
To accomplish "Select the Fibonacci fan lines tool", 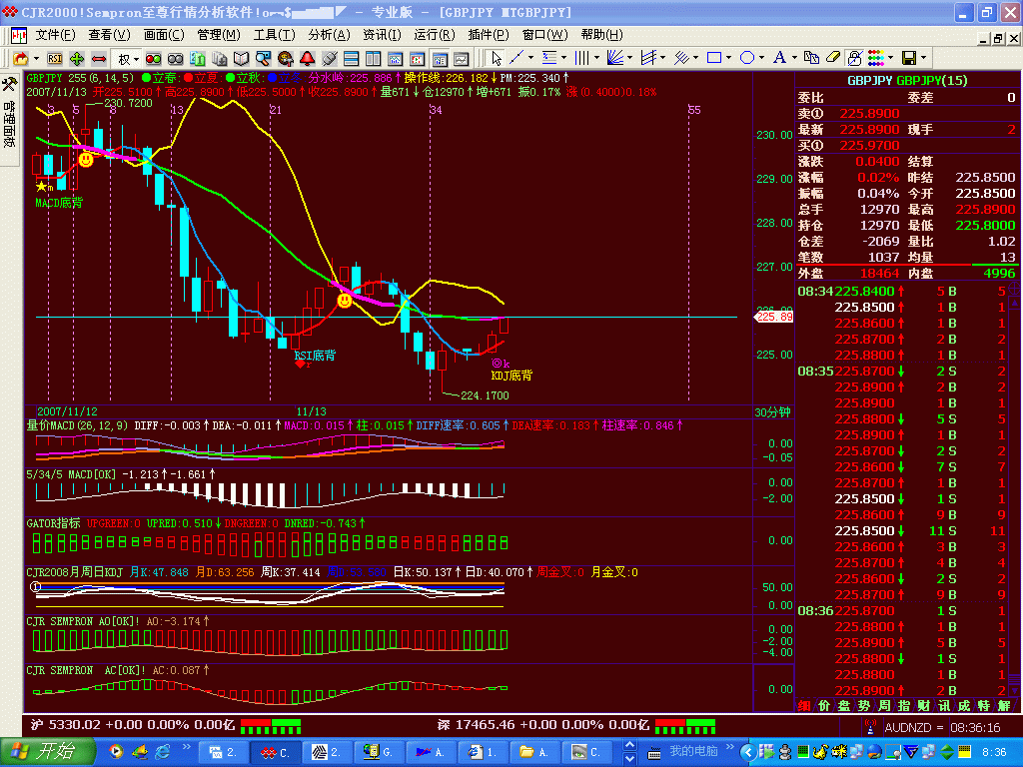I will [614, 58].
